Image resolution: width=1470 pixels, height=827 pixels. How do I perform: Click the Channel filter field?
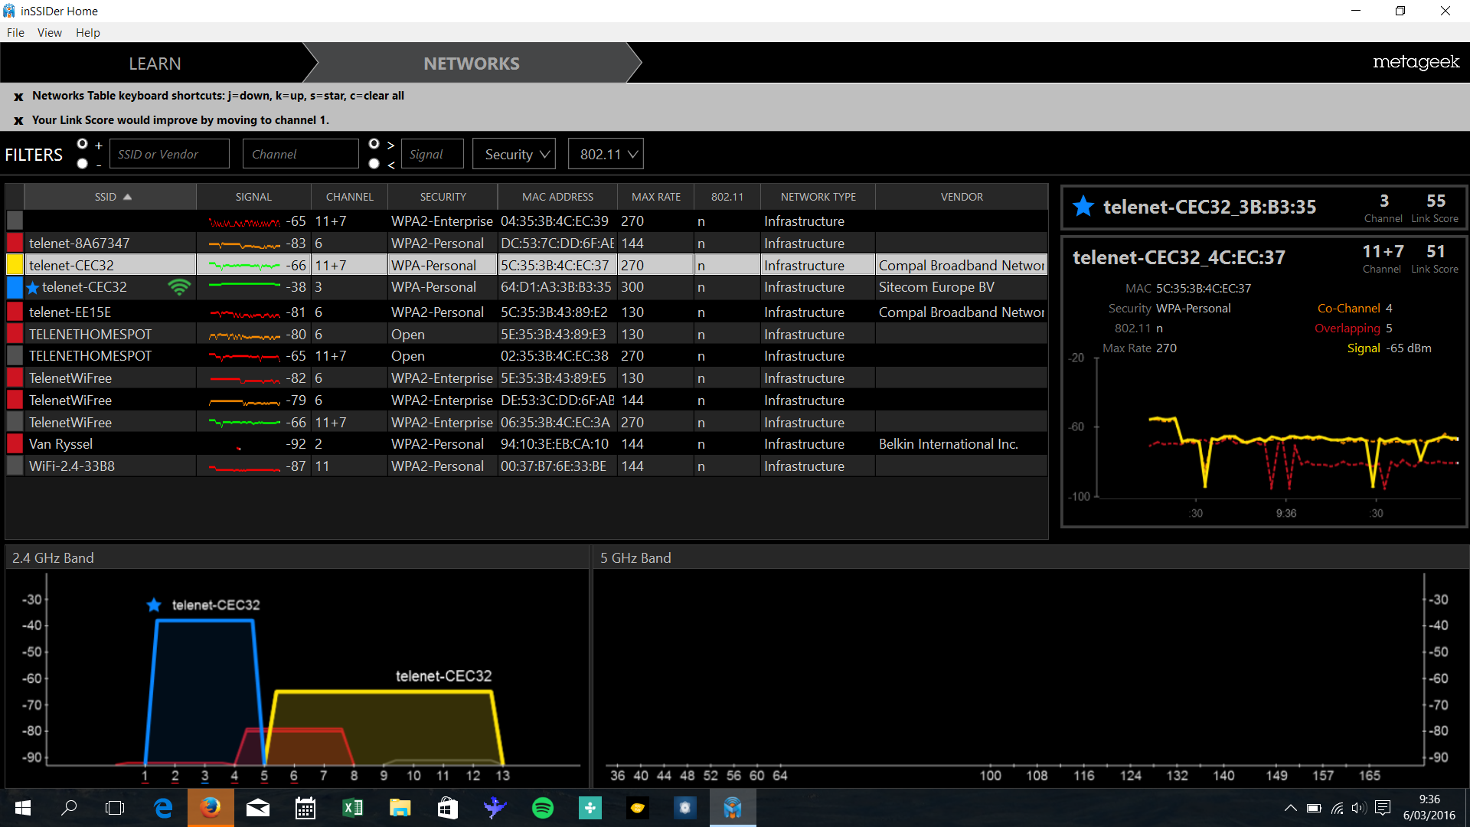click(x=300, y=154)
